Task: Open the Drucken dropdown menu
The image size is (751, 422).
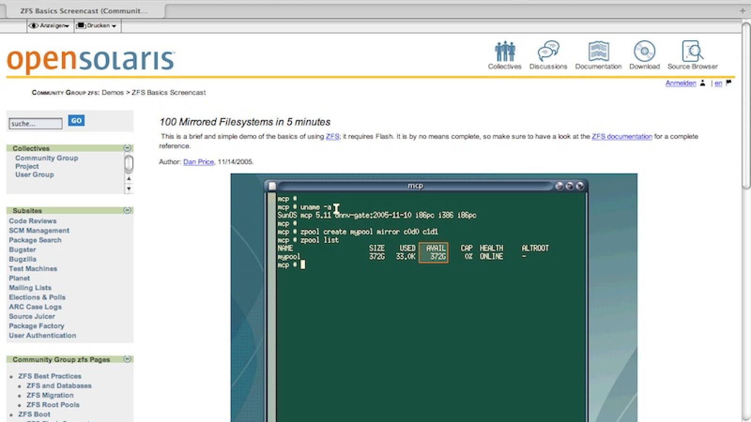Action: [97, 26]
